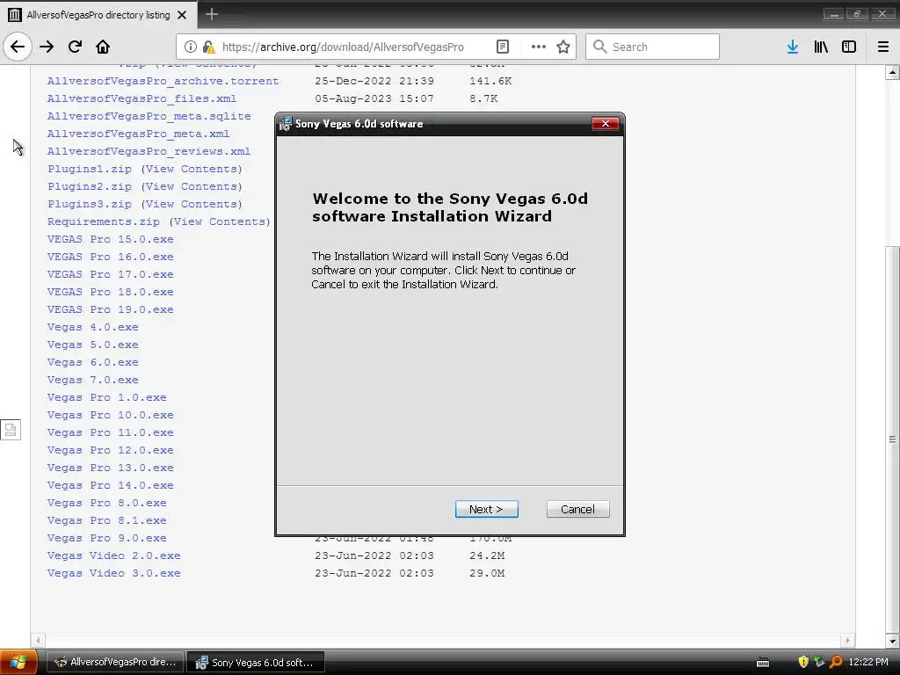Open the Firefox hamburger menu

click(883, 47)
